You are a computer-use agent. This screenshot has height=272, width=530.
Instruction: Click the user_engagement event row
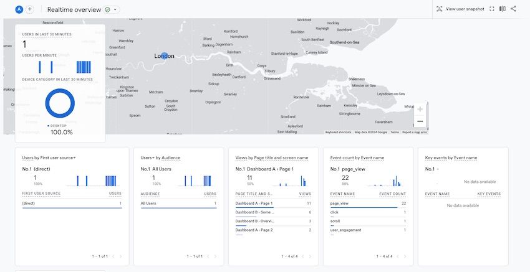click(368, 230)
